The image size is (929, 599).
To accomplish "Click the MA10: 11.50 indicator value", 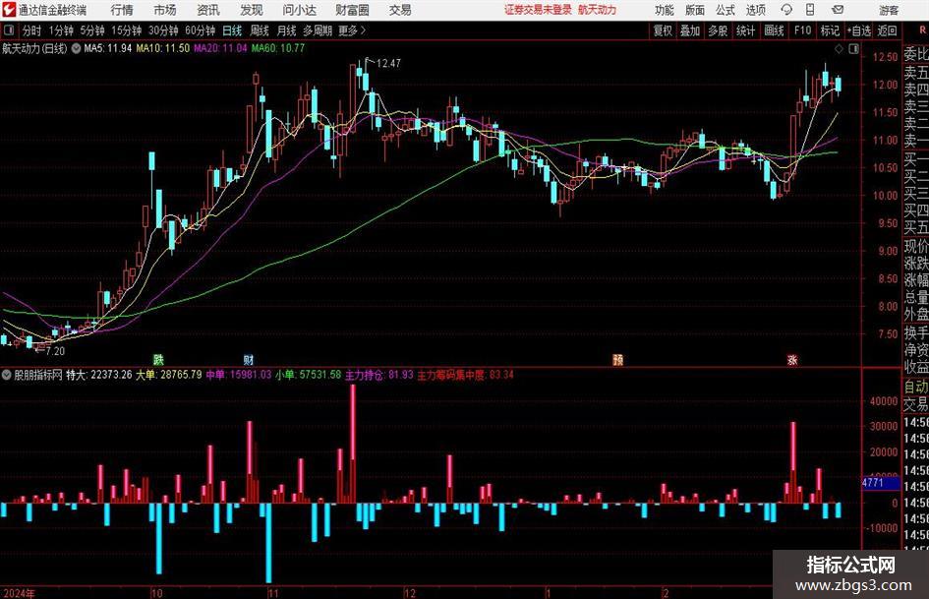I will [x=163, y=48].
